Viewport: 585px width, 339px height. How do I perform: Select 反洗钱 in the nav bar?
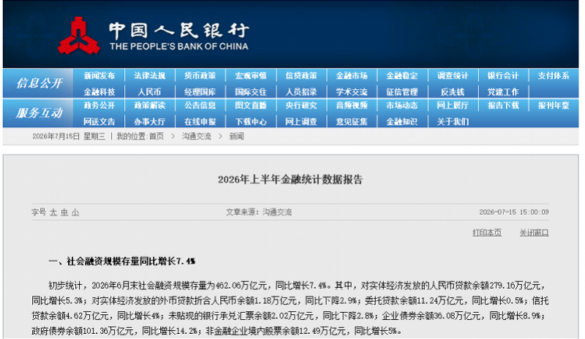pos(453,92)
